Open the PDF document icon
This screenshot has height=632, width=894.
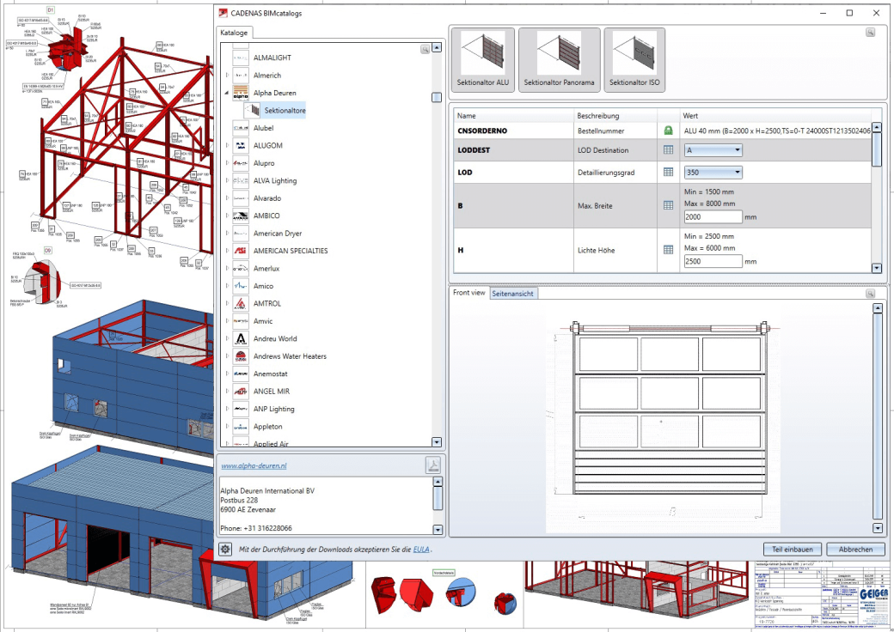pyautogui.click(x=433, y=465)
